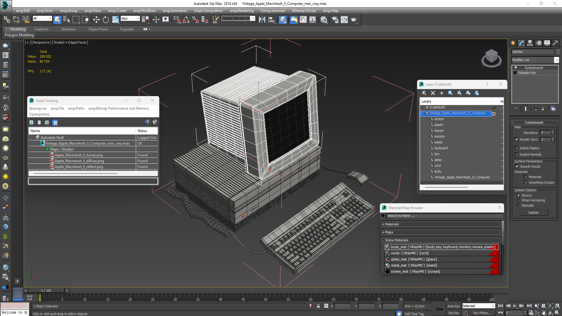562x316 pixels.
Task: Click the Set Key button
Action: pos(454,313)
